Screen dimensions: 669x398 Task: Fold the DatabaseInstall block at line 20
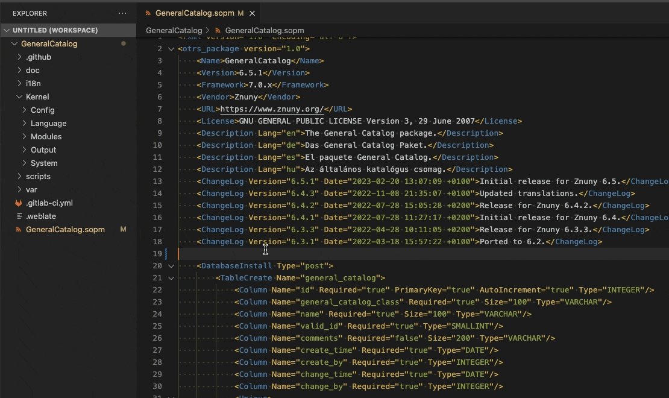point(171,266)
